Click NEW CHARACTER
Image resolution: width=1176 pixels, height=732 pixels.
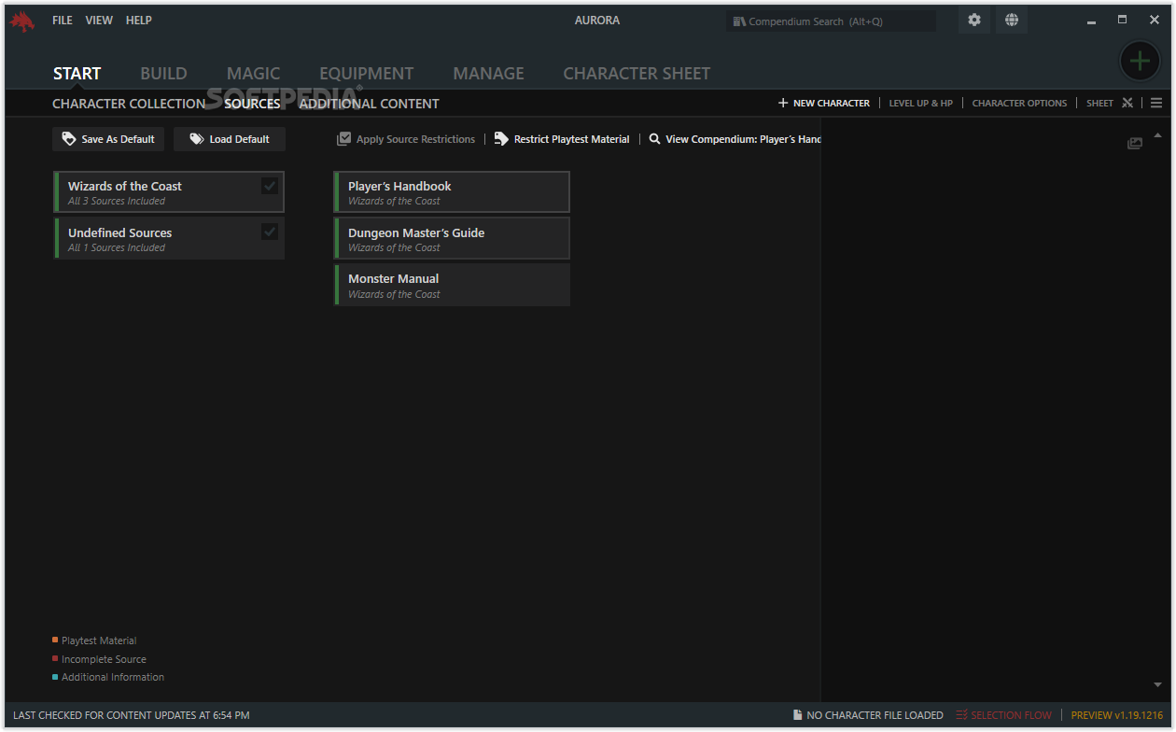coord(823,103)
